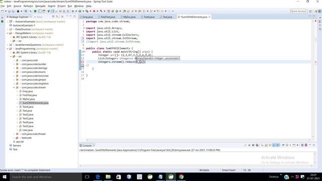Screen dimensions: 322x181
Task: Click the green Run toolbar button
Action: tap(79, 11)
